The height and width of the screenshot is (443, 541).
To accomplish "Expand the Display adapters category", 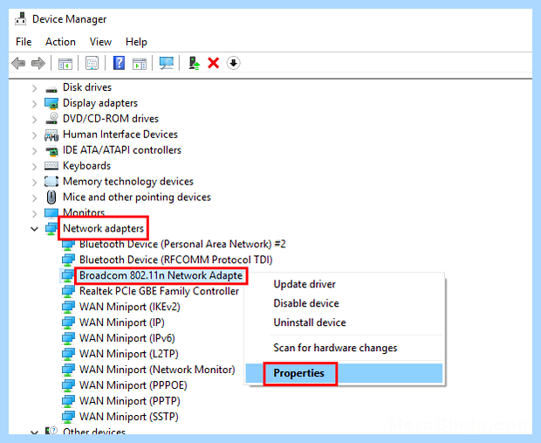I will 34,104.
